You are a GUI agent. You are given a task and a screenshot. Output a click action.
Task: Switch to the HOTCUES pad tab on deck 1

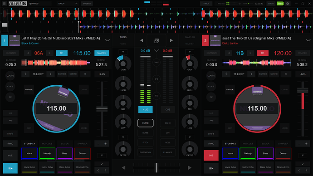coord(47,144)
